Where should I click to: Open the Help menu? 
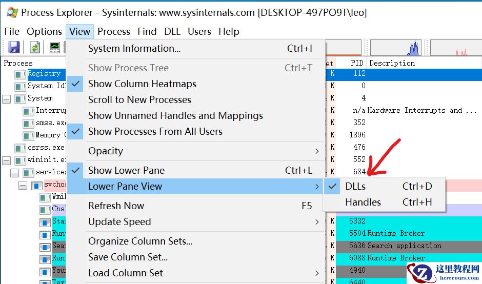pyautogui.click(x=229, y=31)
